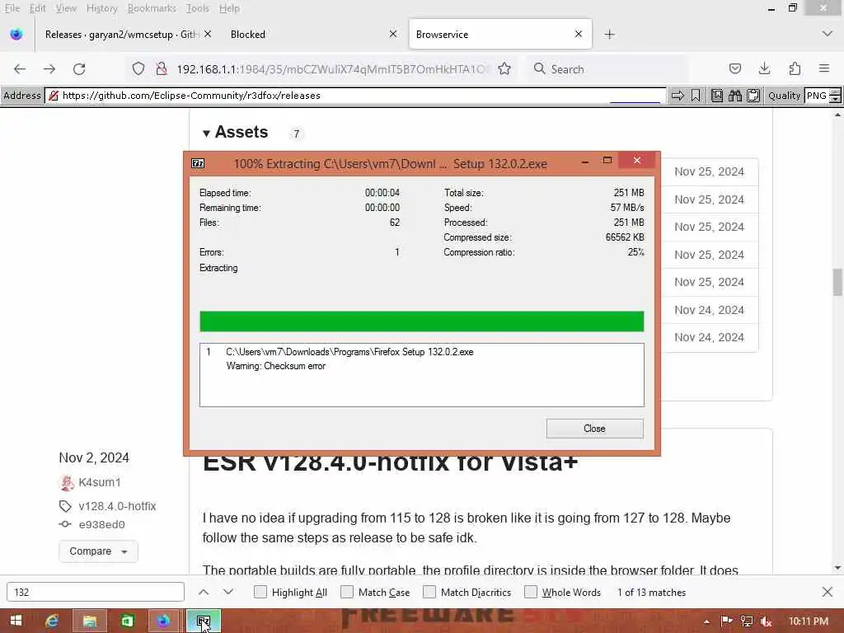
Task: Switch to Firefox in the taskbar
Action: [x=164, y=621]
